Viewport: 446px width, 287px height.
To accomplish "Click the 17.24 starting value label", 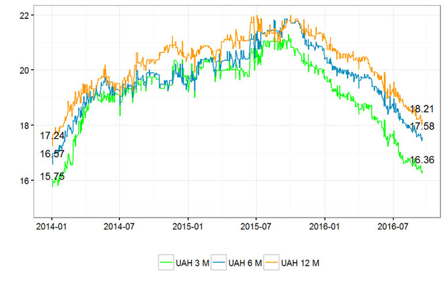I will pos(52,136).
